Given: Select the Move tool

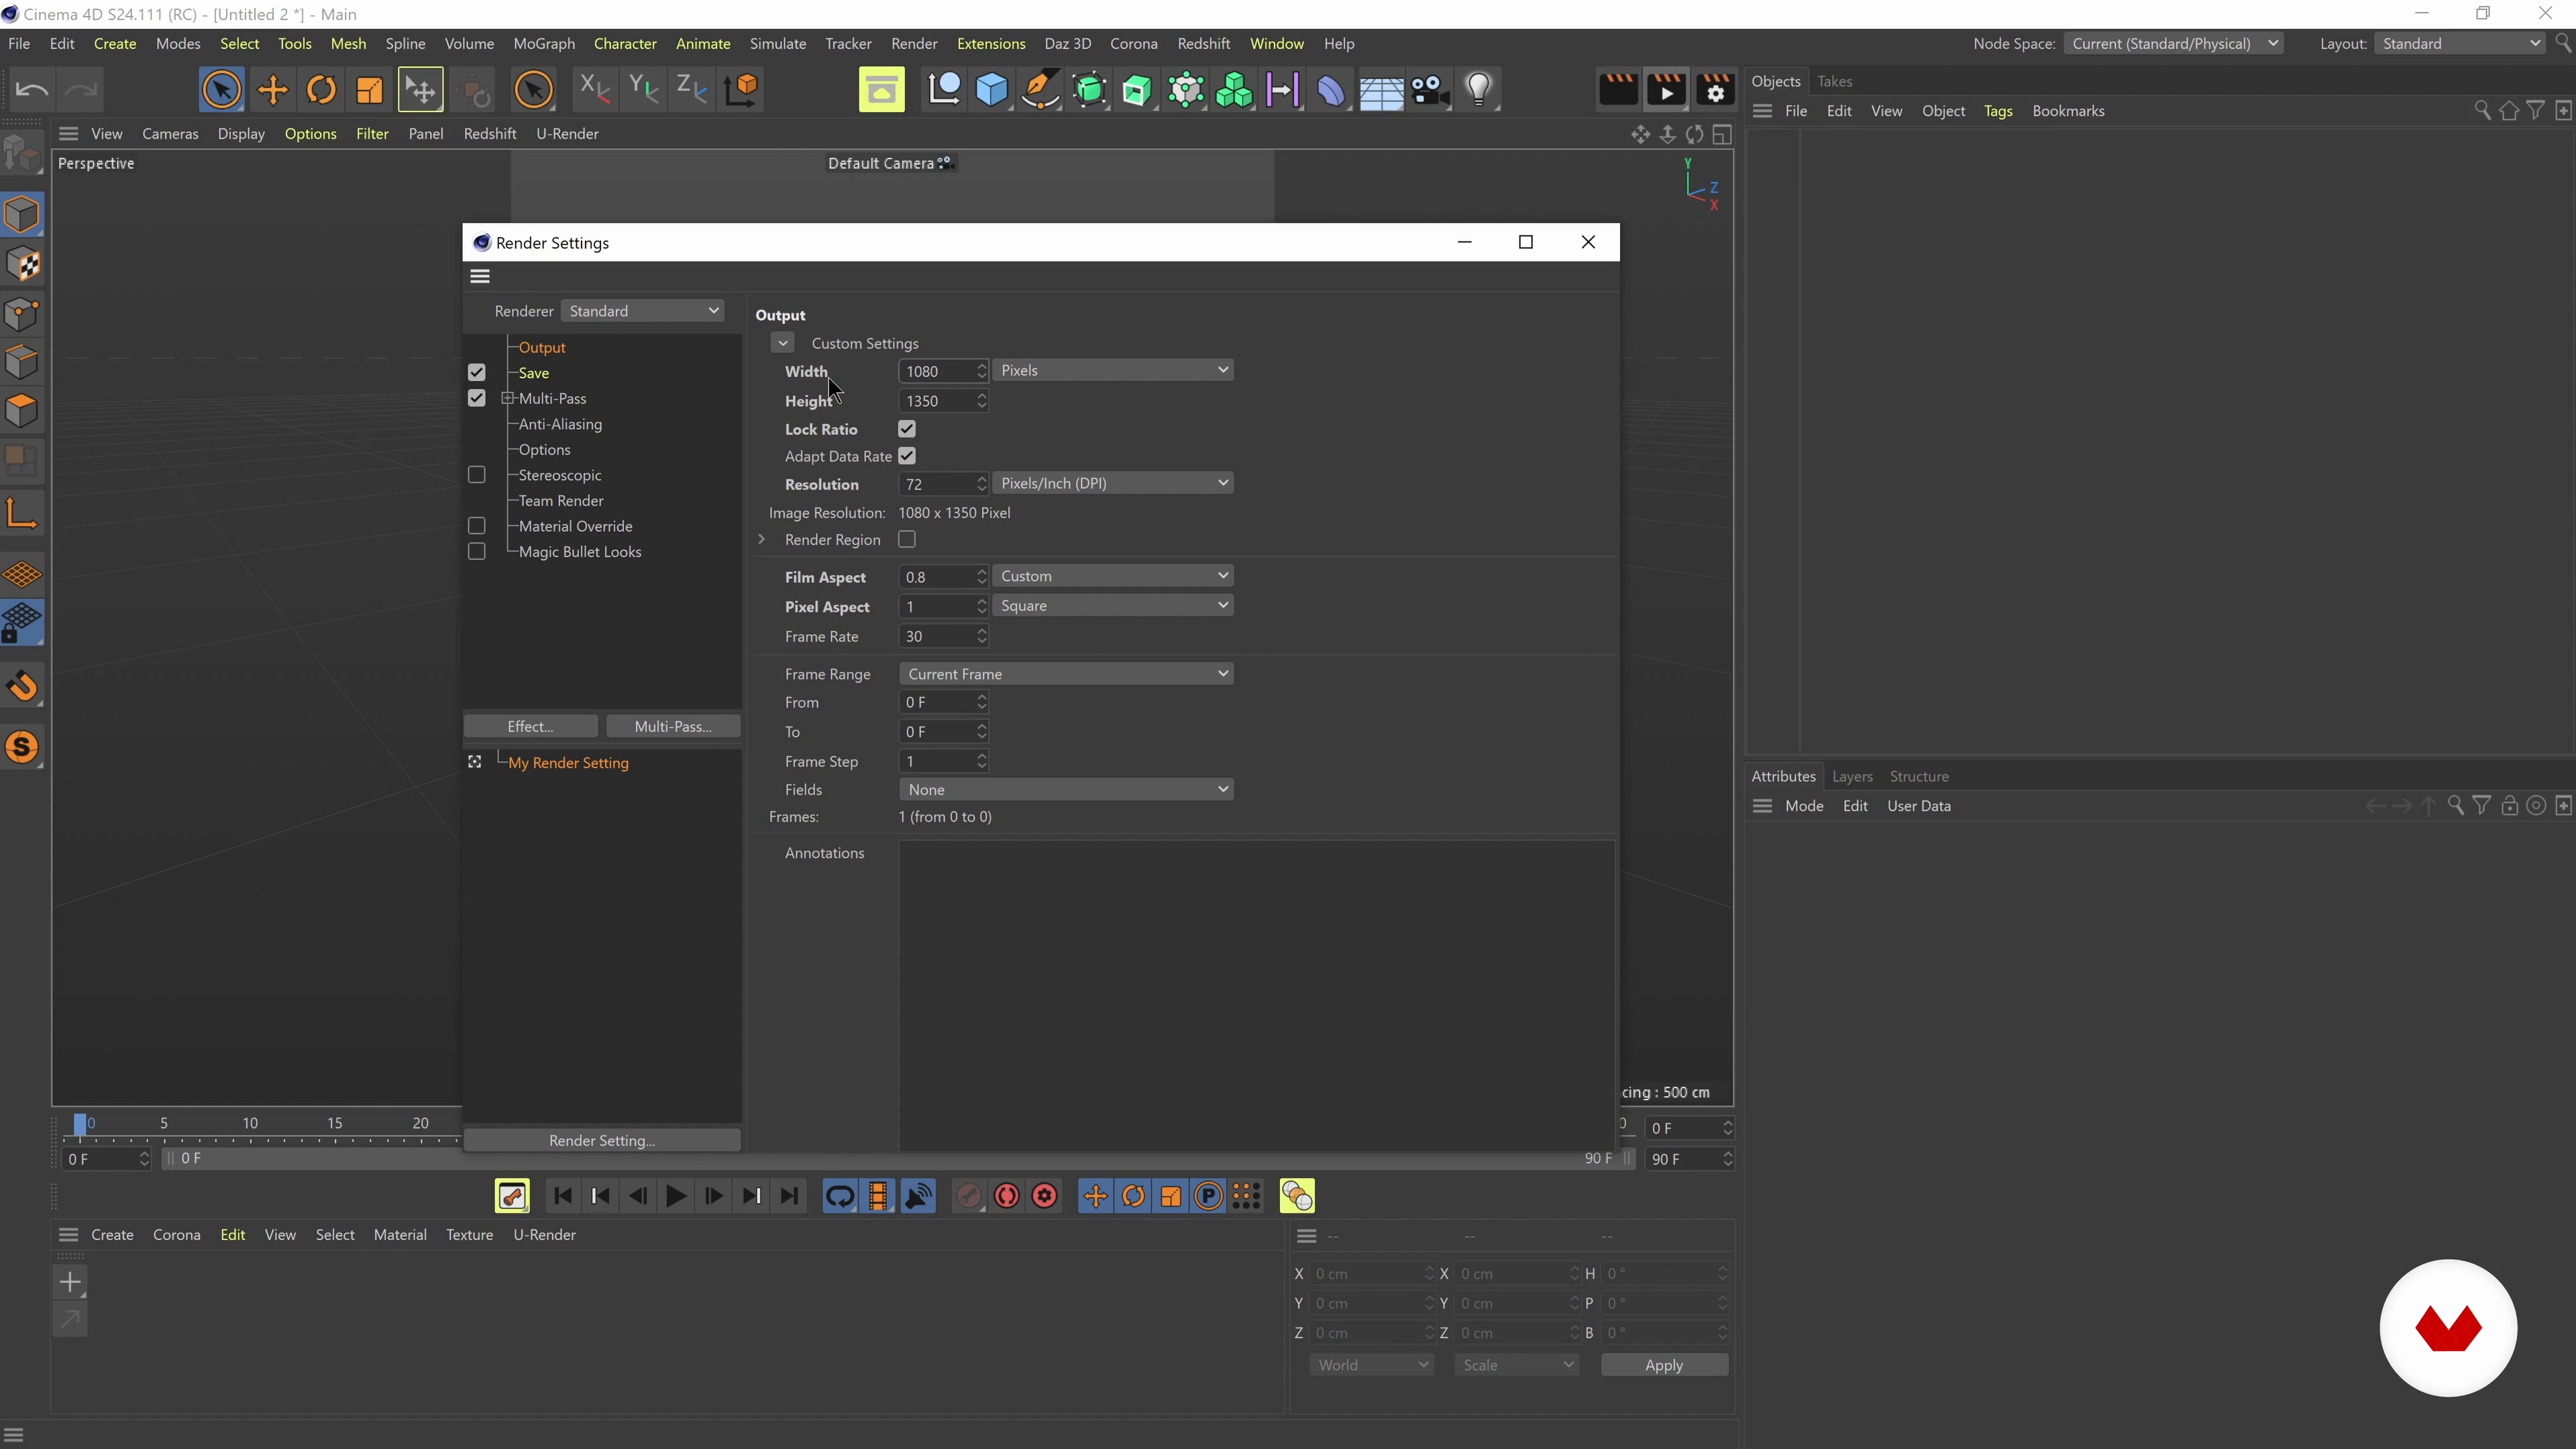Looking at the screenshot, I should click(x=272, y=90).
